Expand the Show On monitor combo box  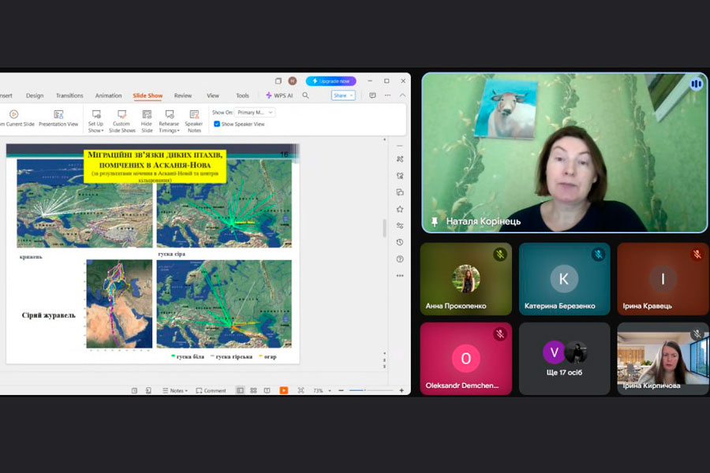pos(255,112)
